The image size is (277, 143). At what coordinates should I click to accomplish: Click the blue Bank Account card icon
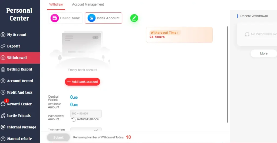tap(91, 18)
